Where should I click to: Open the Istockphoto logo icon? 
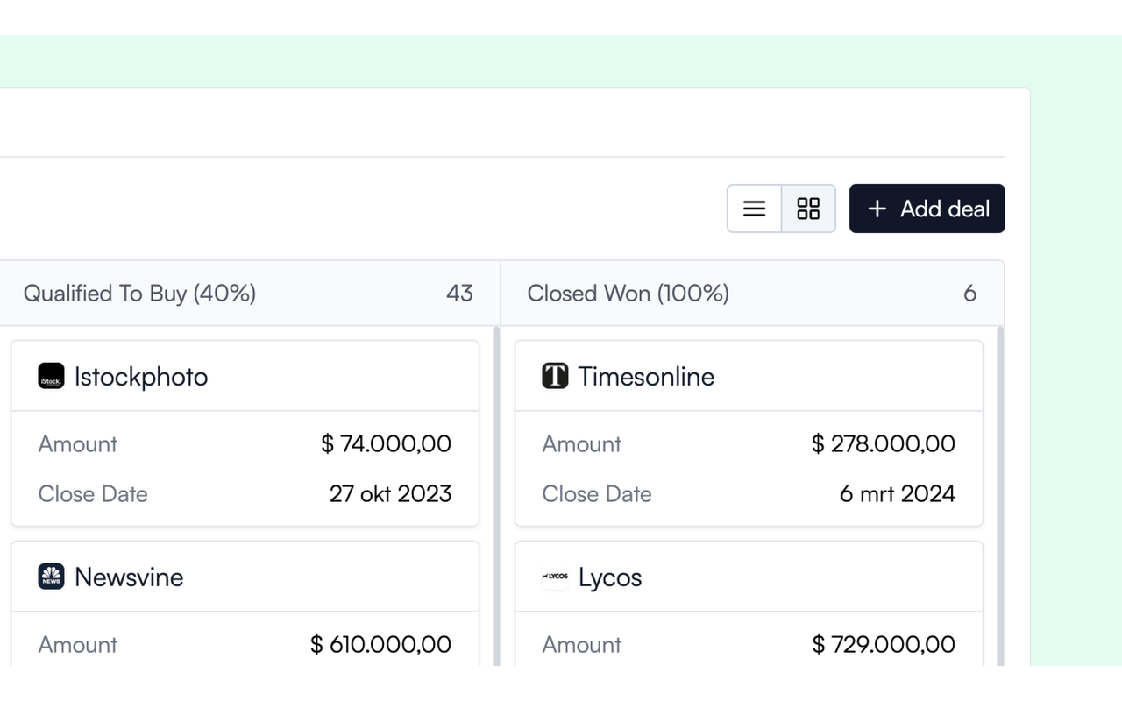[51, 376]
